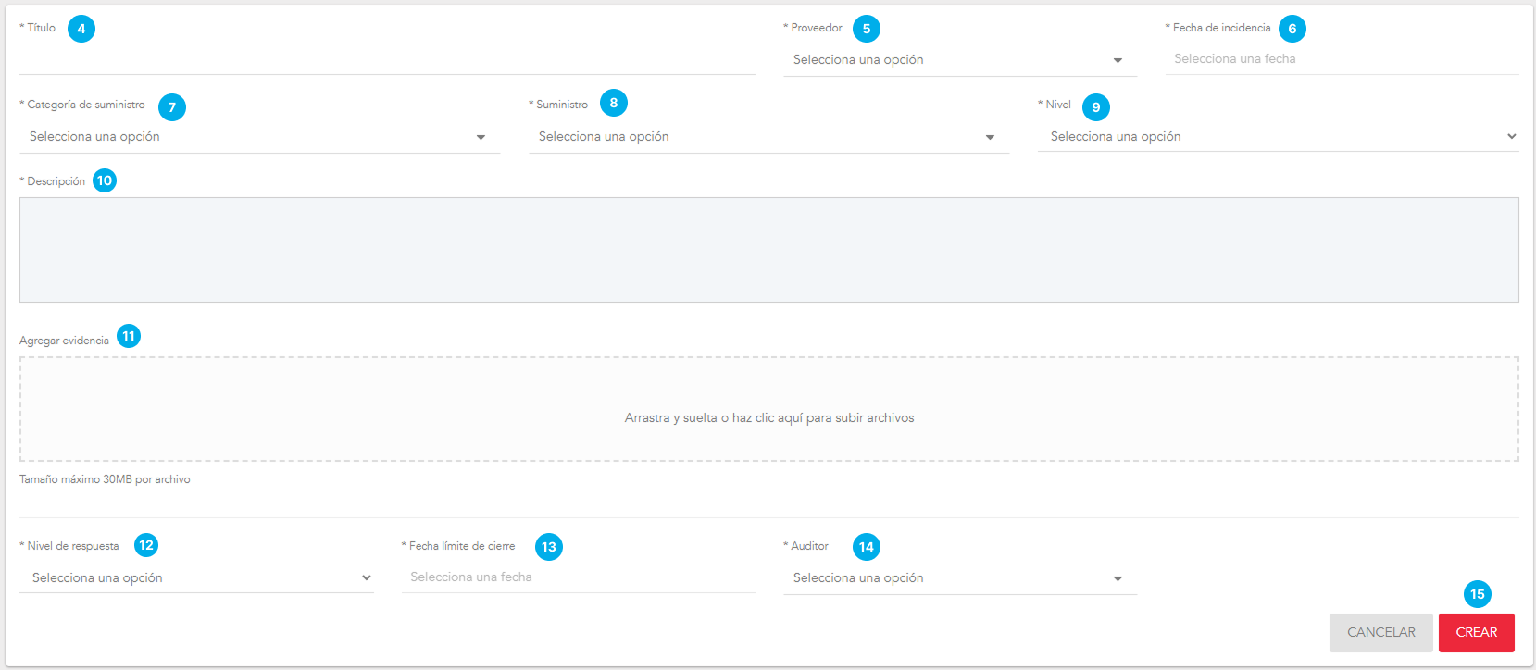Image resolution: width=1536 pixels, height=670 pixels.
Task: Click the number 10 badge beside Descripción
Action: click(x=105, y=180)
